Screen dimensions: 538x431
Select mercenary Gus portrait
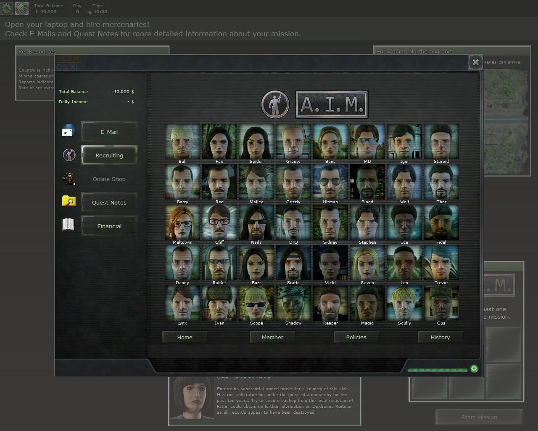[x=441, y=303]
